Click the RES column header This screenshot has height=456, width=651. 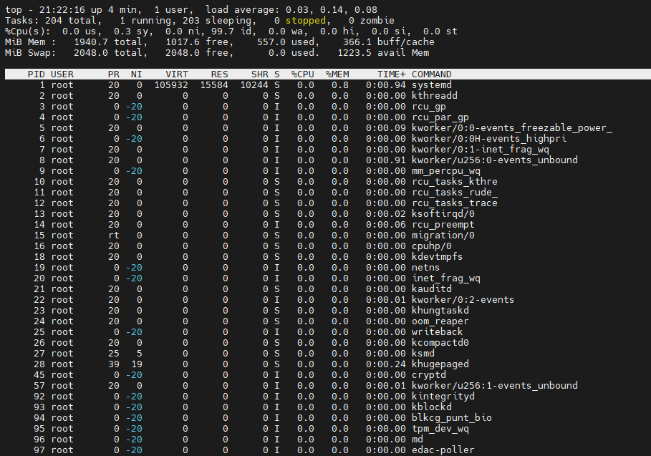pos(220,74)
